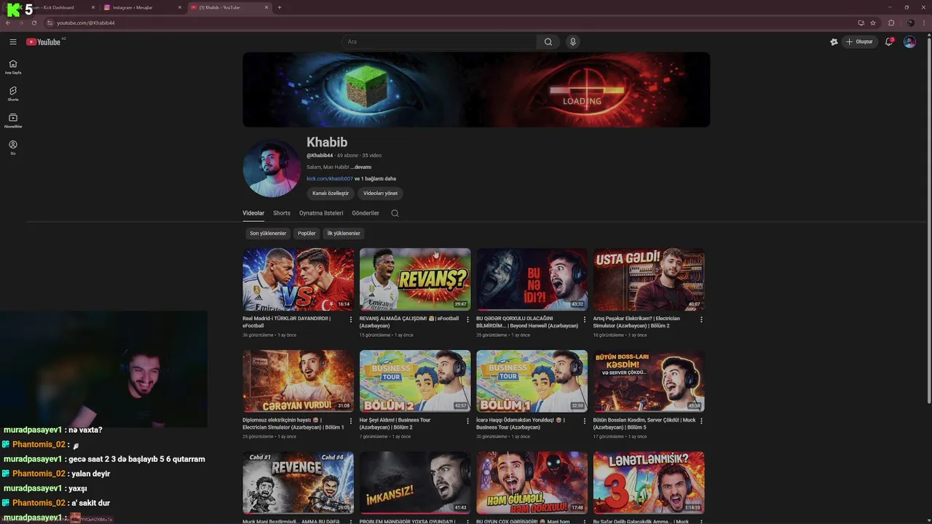Screen dimensions: 932x524
Task: Open Business Tour BÖLÜM 2 thumbnail
Action: pos(415,381)
